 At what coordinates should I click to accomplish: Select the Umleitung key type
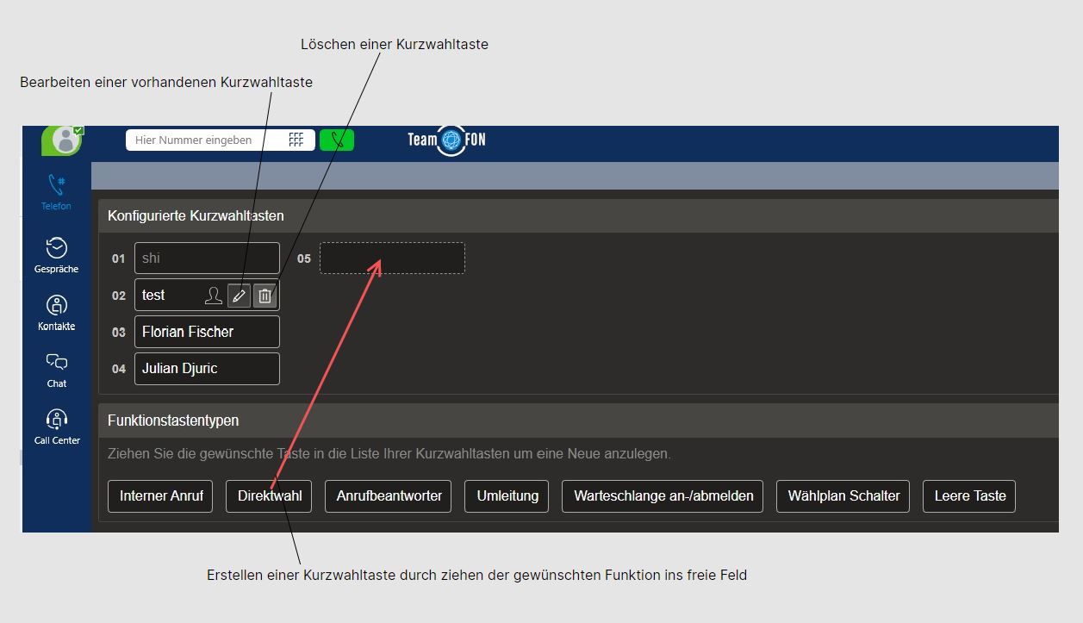(x=507, y=496)
